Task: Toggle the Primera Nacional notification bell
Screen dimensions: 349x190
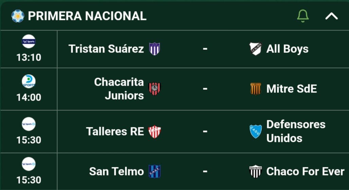Action: tap(303, 16)
